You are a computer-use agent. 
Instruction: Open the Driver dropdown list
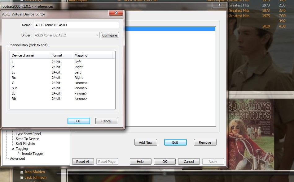point(67,35)
